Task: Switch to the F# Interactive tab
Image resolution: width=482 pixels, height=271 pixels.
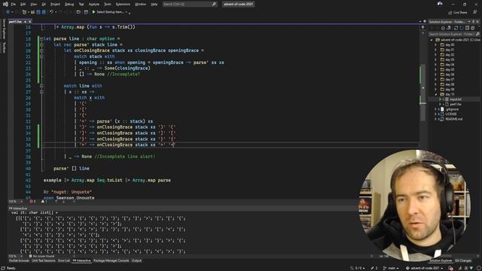Action: click(x=82, y=260)
